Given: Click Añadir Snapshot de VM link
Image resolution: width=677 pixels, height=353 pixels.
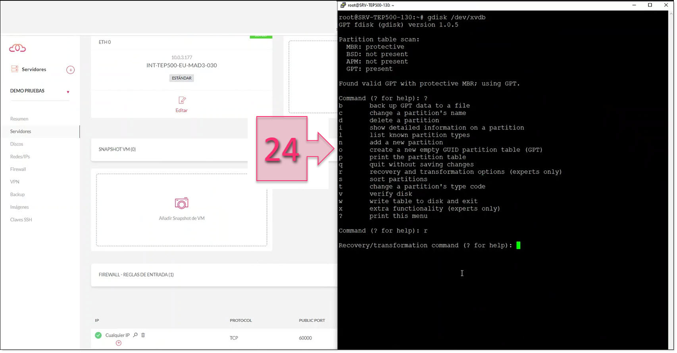Looking at the screenshot, I should (x=181, y=218).
